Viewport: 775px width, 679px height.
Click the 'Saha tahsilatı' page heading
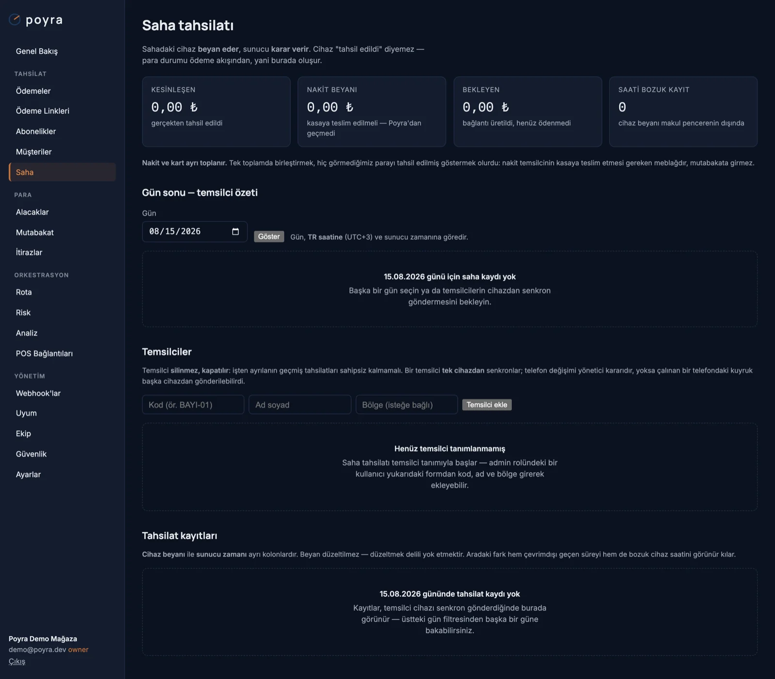point(188,25)
